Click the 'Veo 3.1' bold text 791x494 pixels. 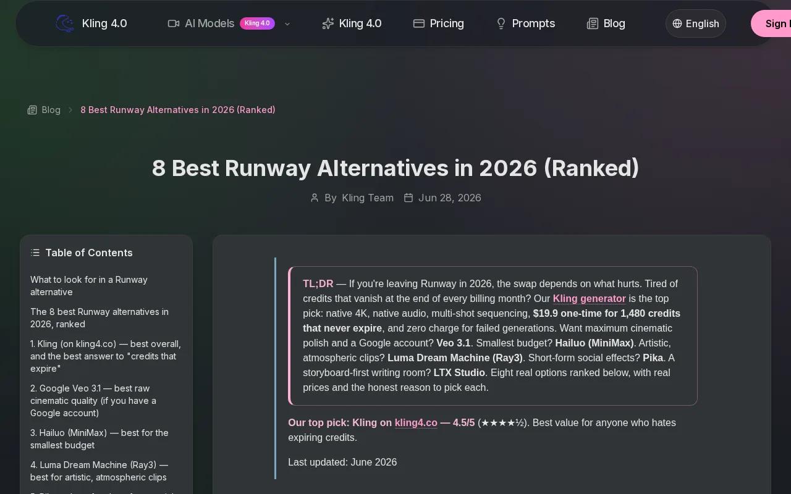click(x=454, y=343)
